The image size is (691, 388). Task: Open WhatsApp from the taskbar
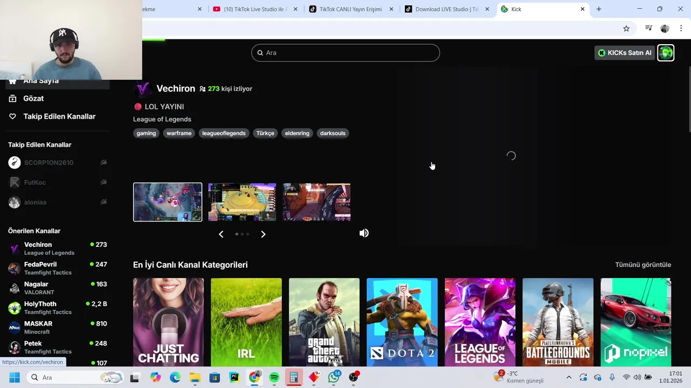334,378
